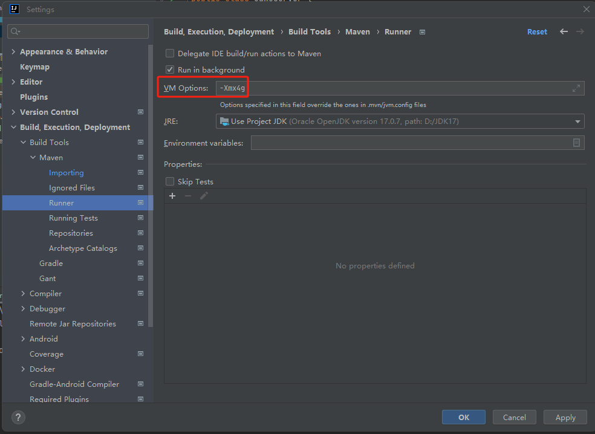Click the back navigation arrow
The image size is (595, 434).
[x=564, y=31]
